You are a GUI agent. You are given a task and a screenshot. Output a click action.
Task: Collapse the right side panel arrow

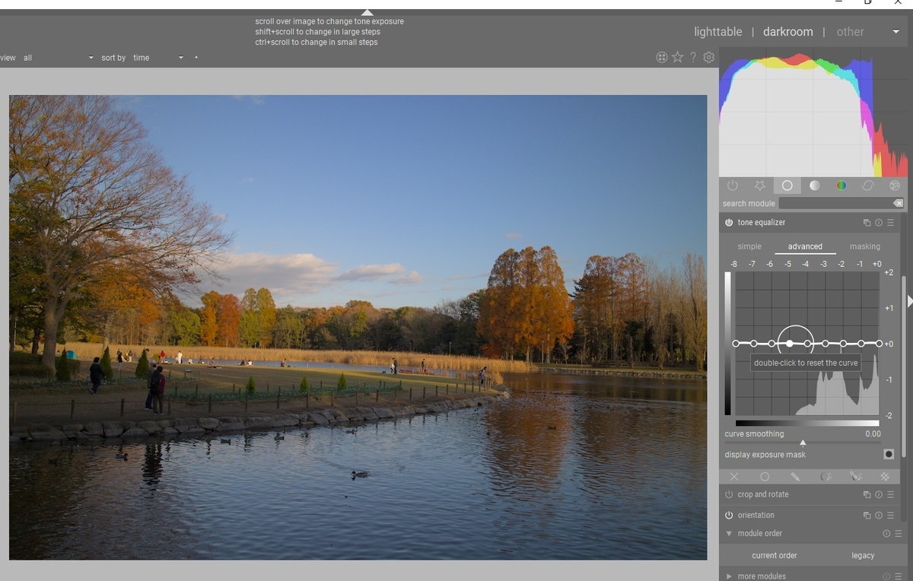tap(910, 302)
